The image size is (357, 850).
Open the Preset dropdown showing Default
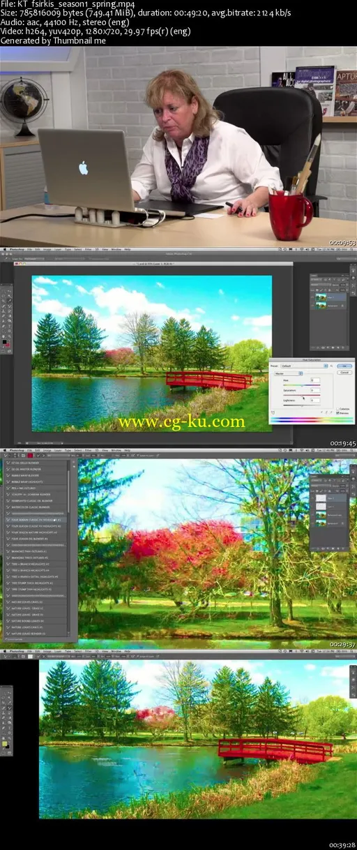(x=304, y=366)
